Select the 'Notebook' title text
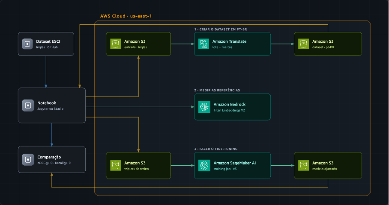Screen dimensions: 389x205 click(x=47, y=103)
